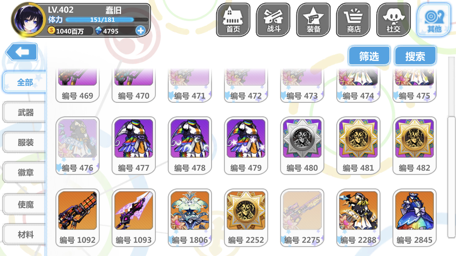Select silver badge item 编号 480
Image resolution: width=456 pixels, height=256 pixels.
tap(302, 146)
